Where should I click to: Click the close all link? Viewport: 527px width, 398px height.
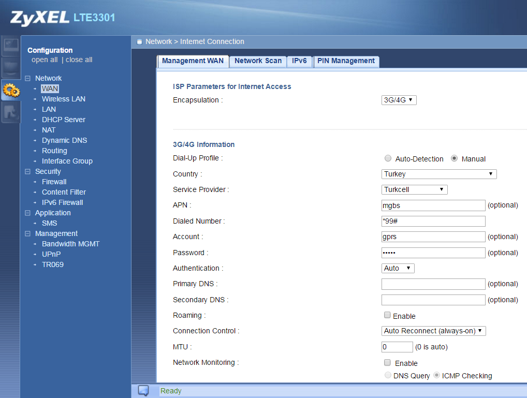point(79,60)
